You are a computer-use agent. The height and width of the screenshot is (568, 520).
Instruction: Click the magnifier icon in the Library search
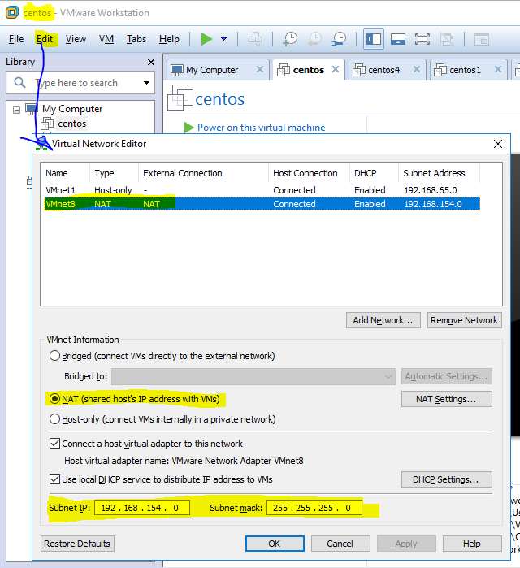click(20, 83)
